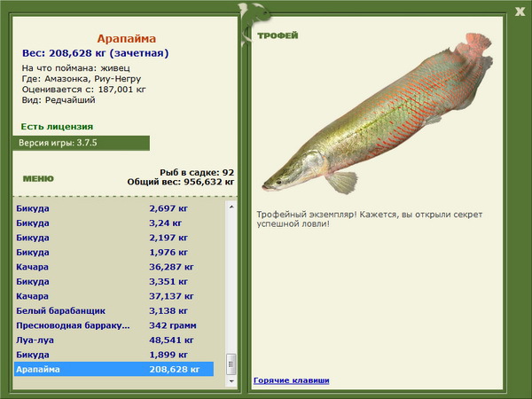Open the МЕНЮ button

coord(38,179)
